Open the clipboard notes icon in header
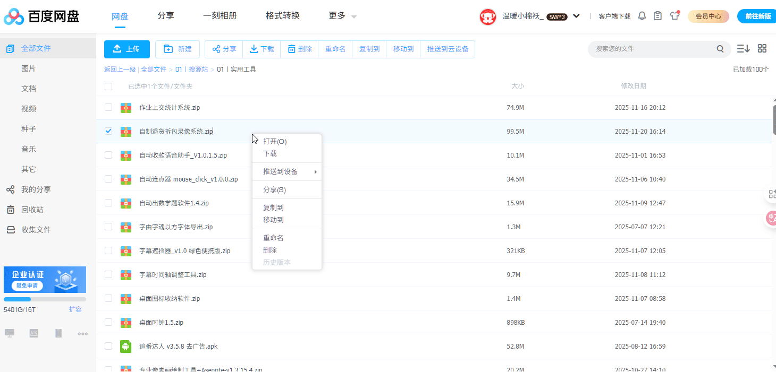The height and width of the screenshot is (372, 776). tap(658, 16)
